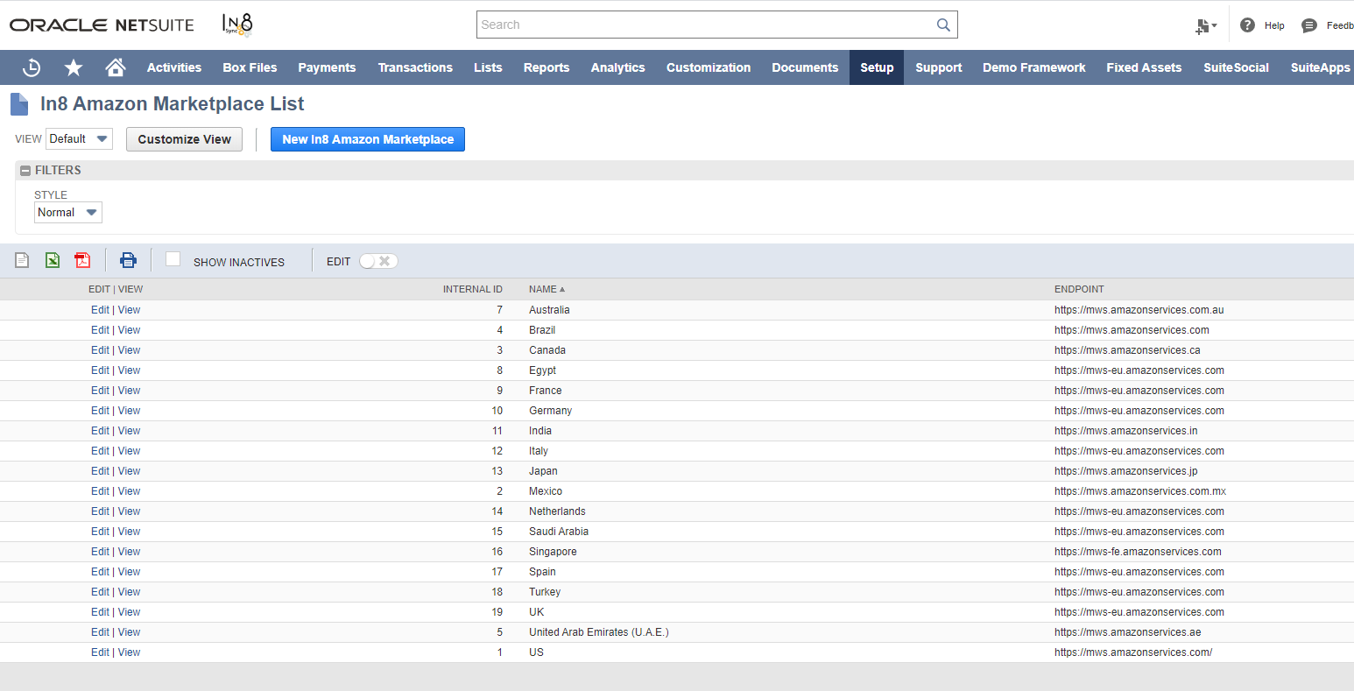Click Edit link for Canada row

100,350
